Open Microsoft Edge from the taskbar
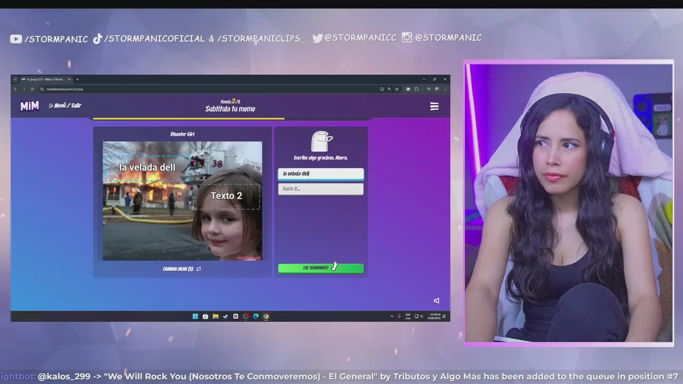This screenshot has height=384, width=683. click(256, 316)
